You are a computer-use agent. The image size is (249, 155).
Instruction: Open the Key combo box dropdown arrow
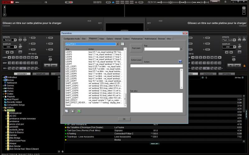pos(181,49)
